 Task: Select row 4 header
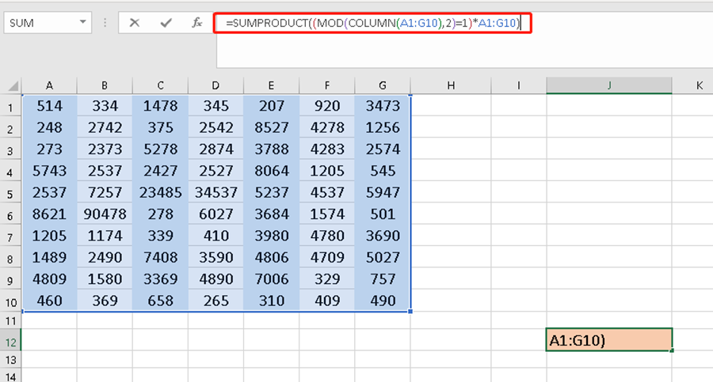pyautogui.click(x=10, y=171)
